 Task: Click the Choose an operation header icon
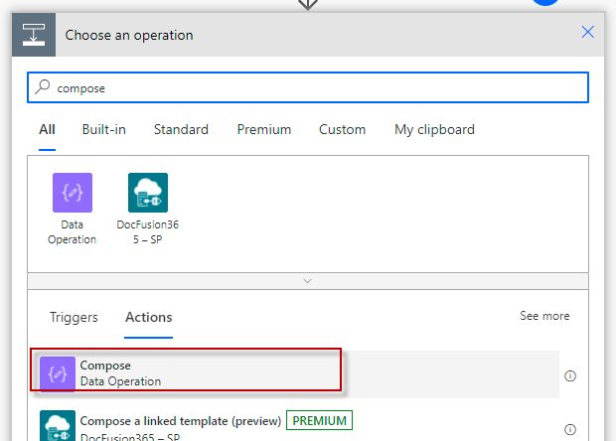pos(34,35)
